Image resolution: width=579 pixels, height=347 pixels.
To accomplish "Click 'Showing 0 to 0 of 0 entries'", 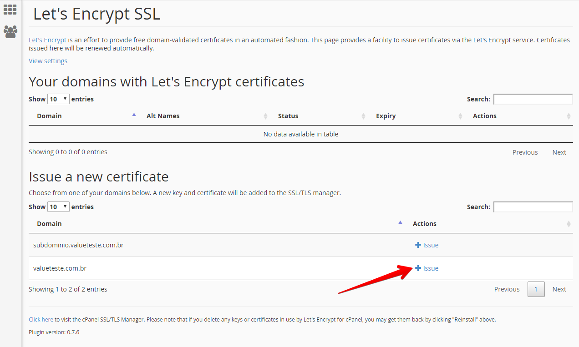I will click(x=68, y=152).
